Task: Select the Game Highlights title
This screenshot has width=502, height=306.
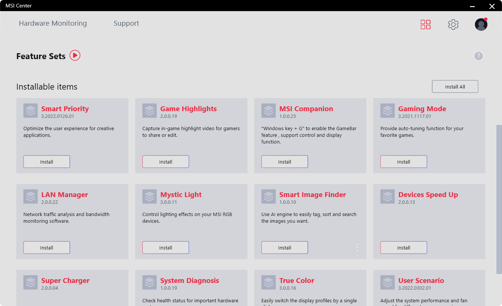Action: (x=188, y=109)
